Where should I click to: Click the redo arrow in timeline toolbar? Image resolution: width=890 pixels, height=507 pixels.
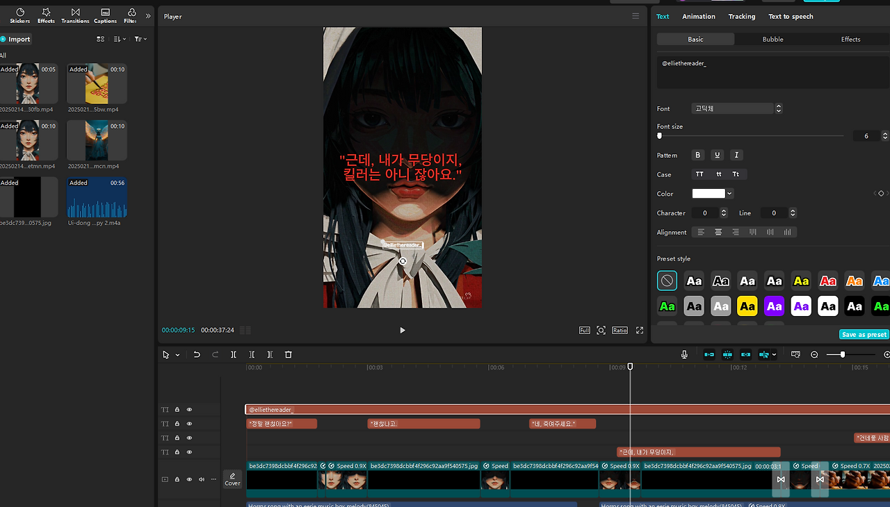coord(215,354)
